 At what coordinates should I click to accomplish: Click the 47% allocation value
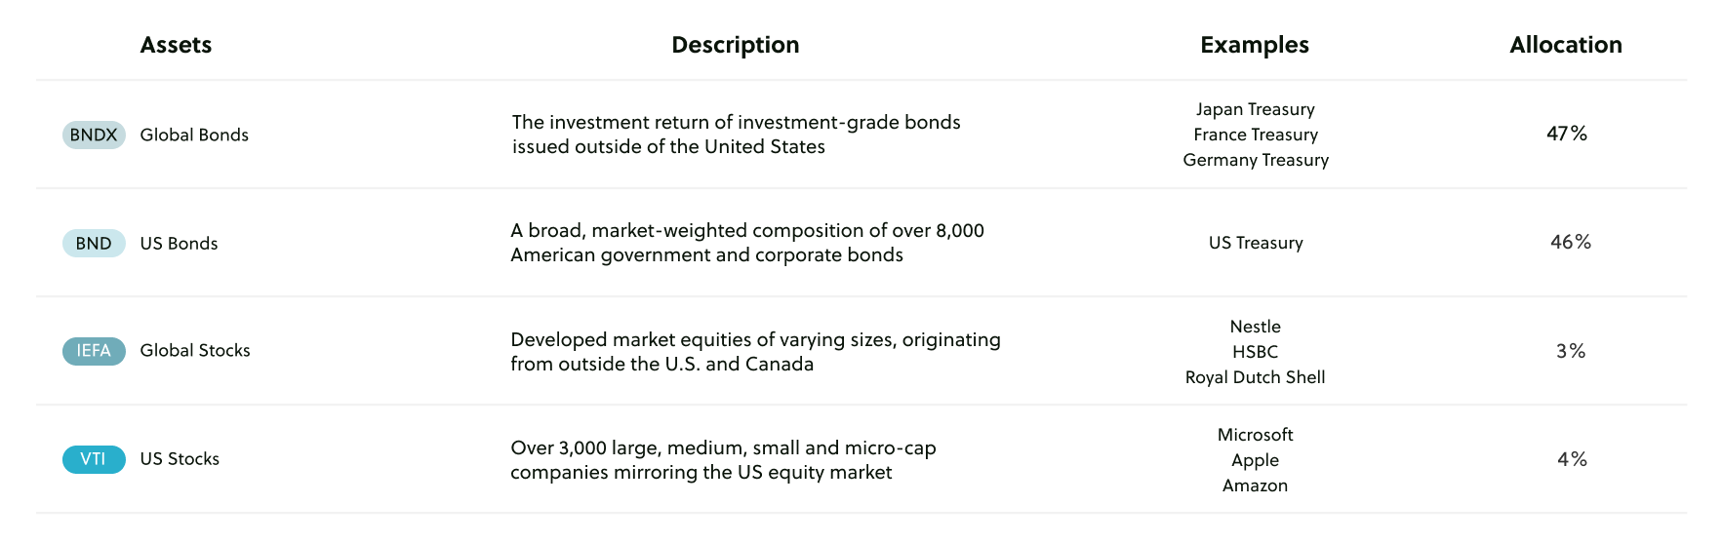tap(1566, 134)
